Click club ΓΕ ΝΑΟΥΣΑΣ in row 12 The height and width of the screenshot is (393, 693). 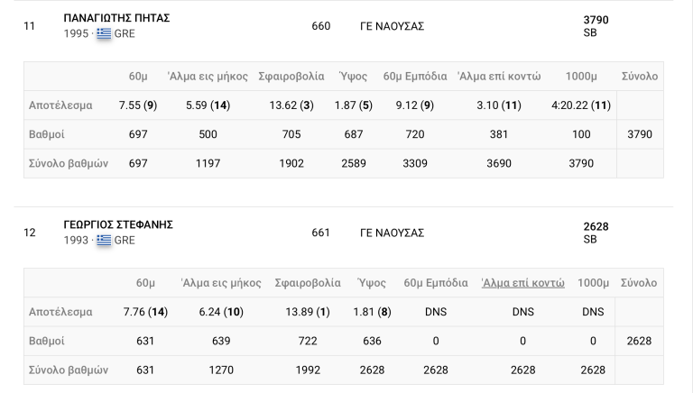(392, 233)
